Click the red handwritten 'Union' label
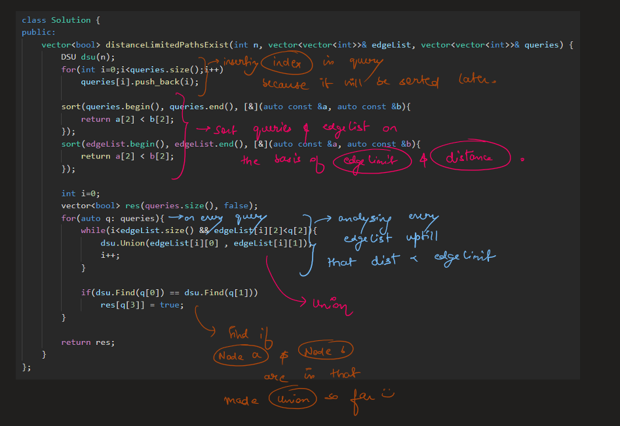Screen dimensions: 620x426 click(x=329, y=305)
